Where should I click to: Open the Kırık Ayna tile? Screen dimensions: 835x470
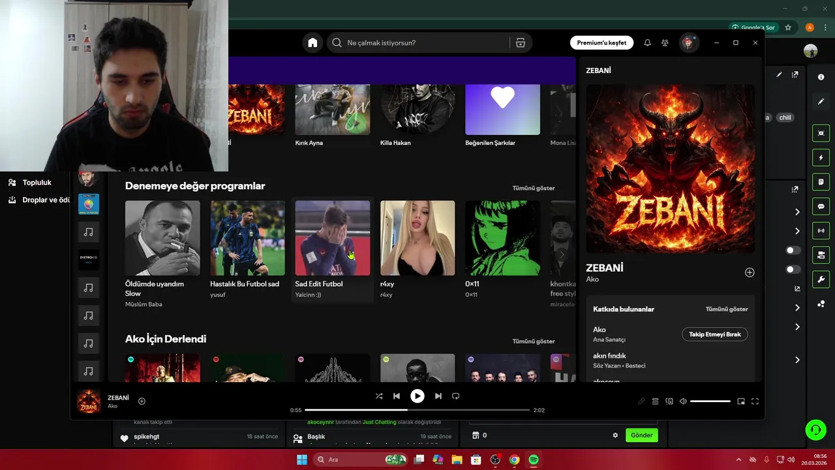pos(332,116)
